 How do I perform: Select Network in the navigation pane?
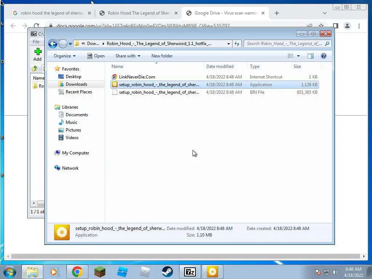click(70, 168)
